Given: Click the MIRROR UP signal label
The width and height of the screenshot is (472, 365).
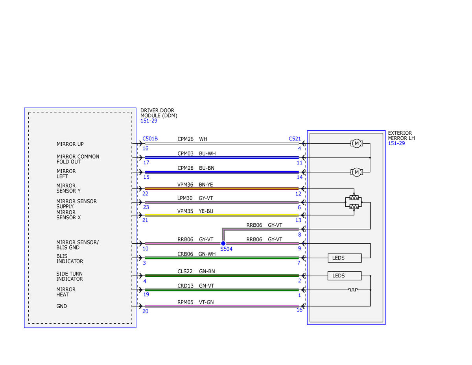Looking at the screenshot, I should [x=70, y=145].
